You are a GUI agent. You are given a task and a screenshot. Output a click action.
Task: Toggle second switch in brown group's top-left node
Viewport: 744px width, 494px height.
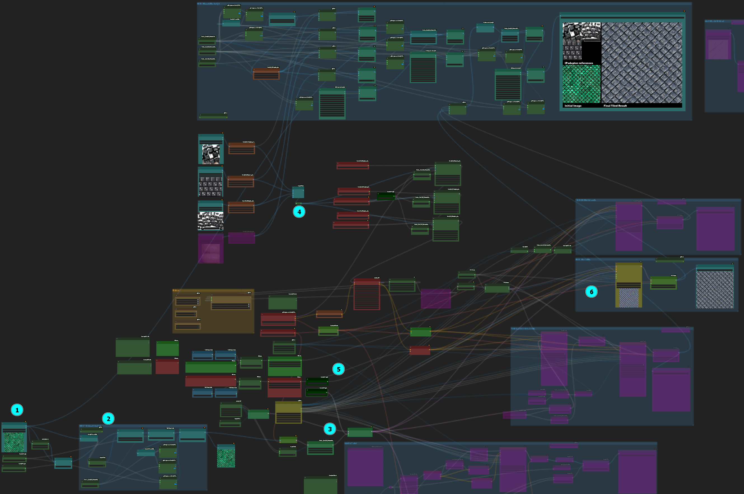point(198,302)
